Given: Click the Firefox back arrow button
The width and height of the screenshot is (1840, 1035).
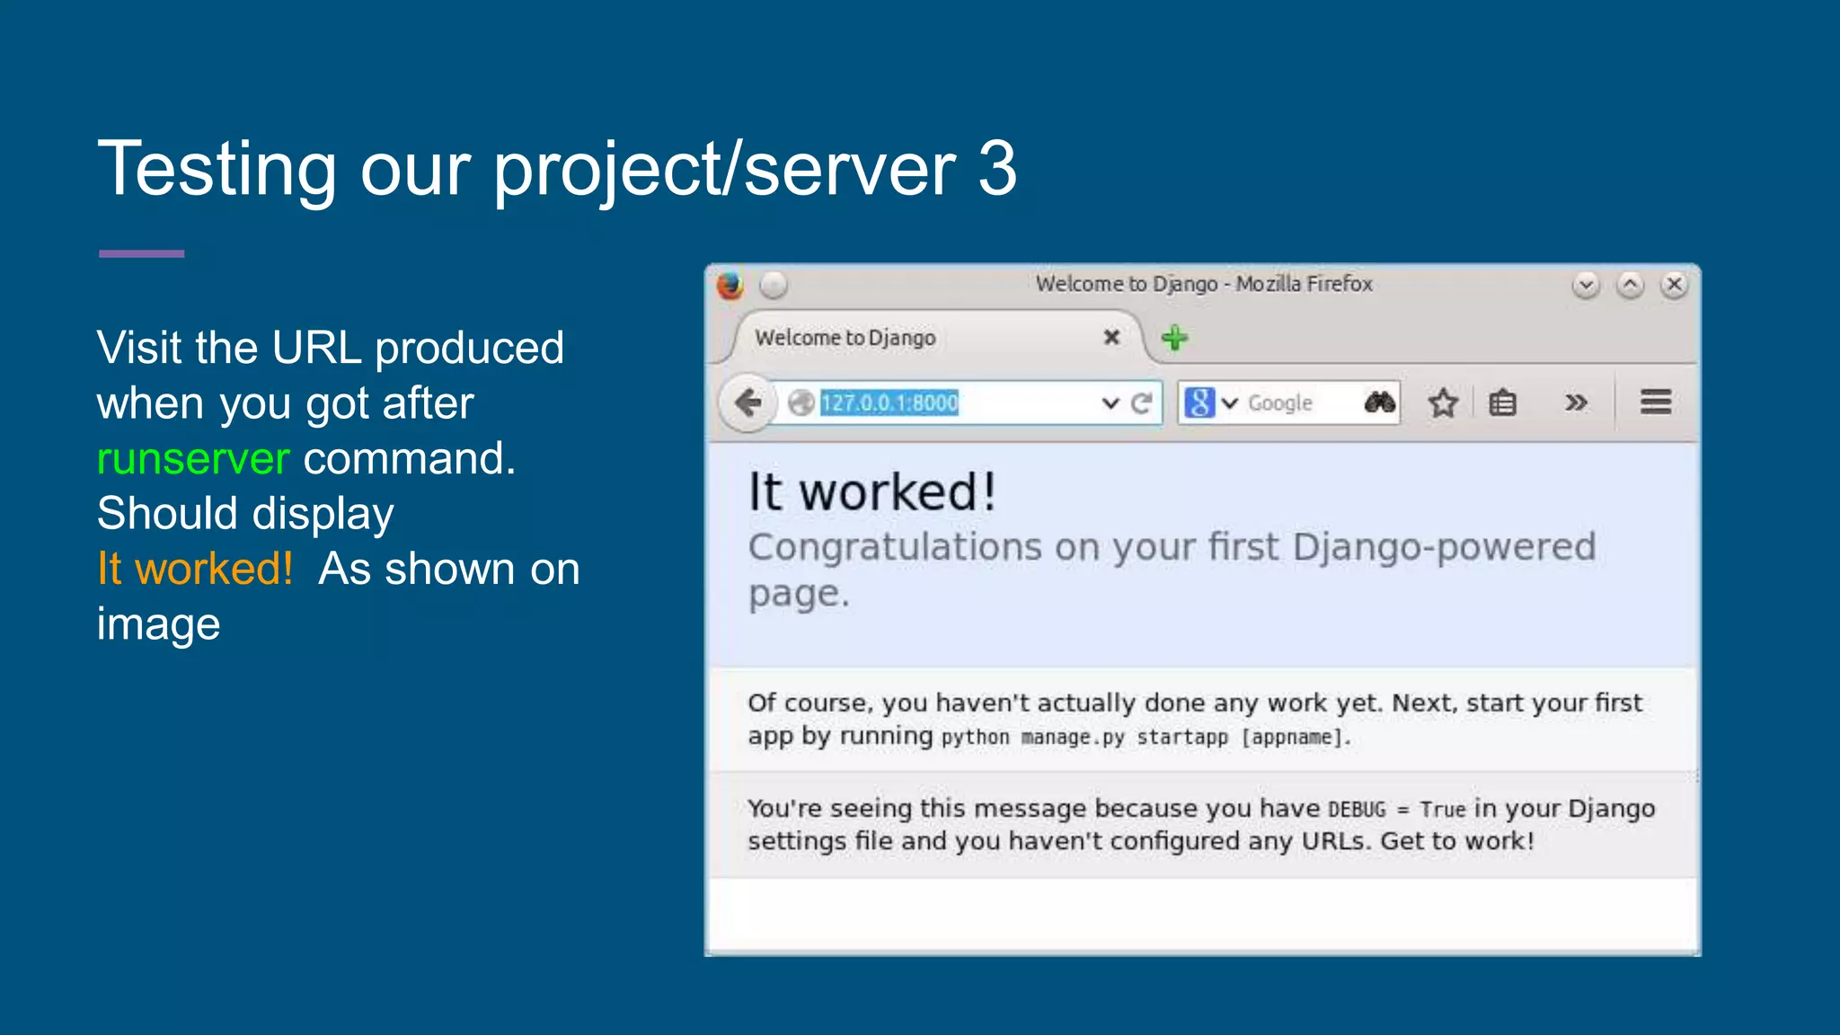Looking at the screenshot, I should [747, 402].
